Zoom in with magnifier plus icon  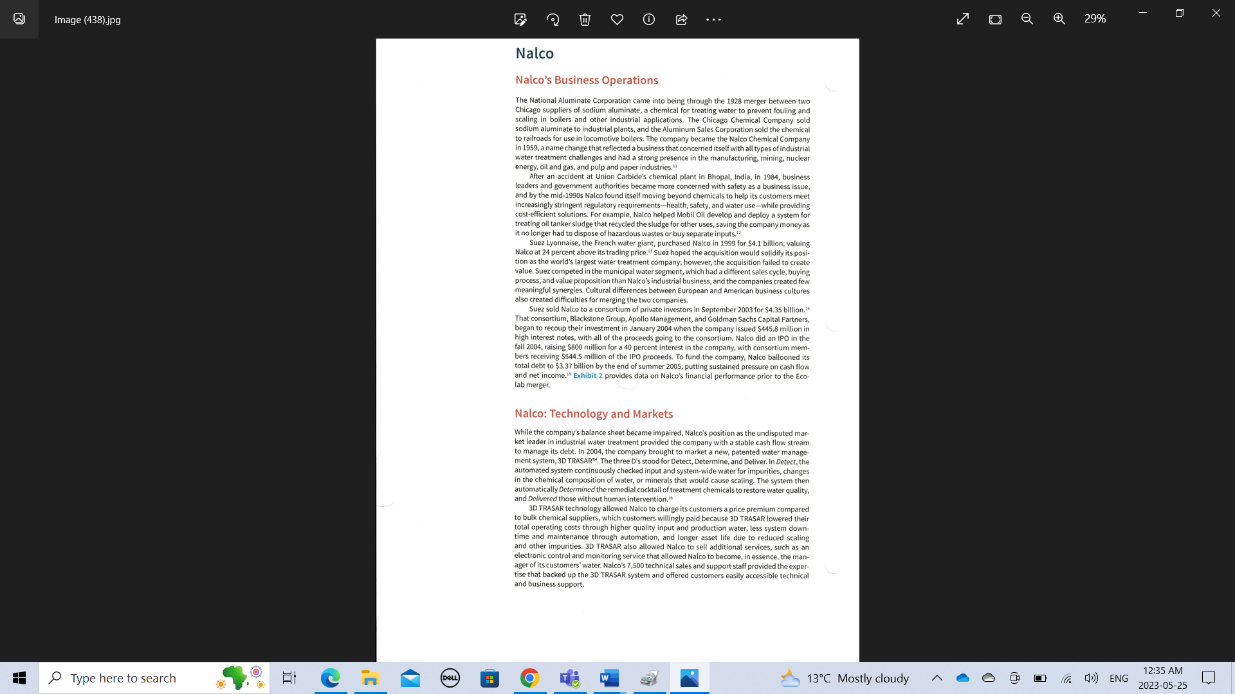pos(1059,19)
